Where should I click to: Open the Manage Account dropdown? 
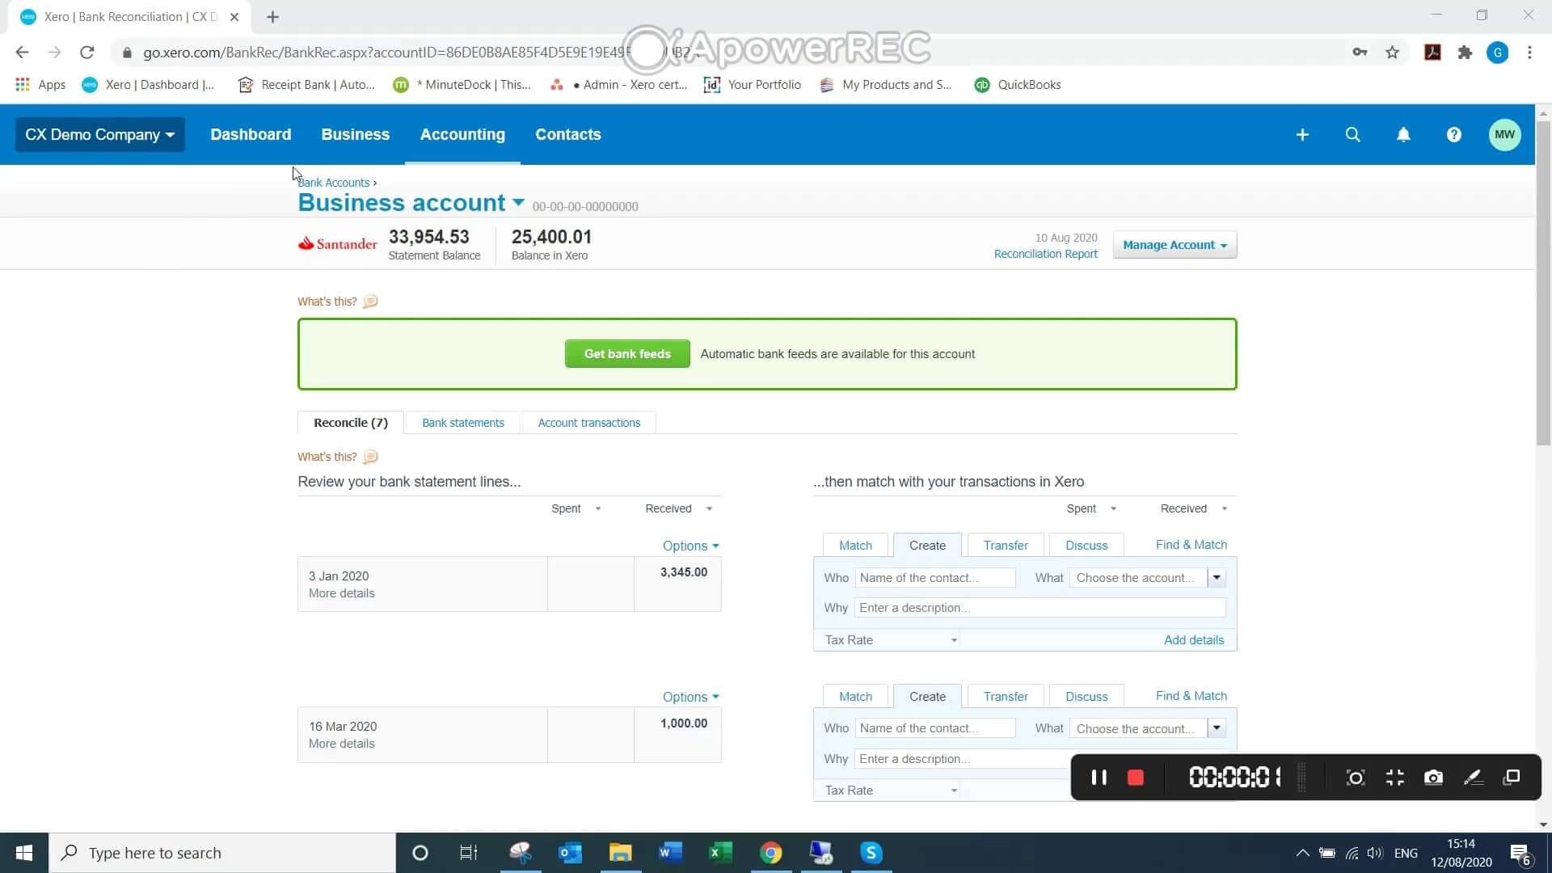pos(1175,244)
